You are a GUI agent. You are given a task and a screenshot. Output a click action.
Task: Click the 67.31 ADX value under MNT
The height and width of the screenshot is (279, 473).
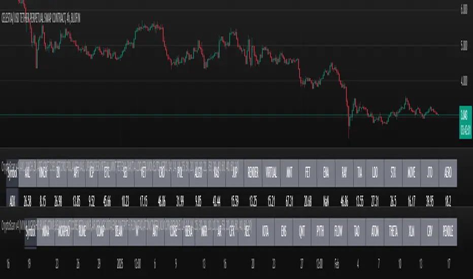(x=290, y=197)
